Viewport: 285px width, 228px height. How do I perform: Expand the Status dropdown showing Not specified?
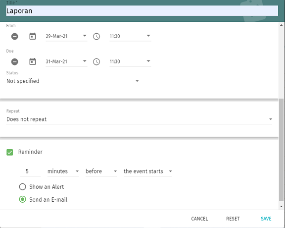tap(72, 81)
